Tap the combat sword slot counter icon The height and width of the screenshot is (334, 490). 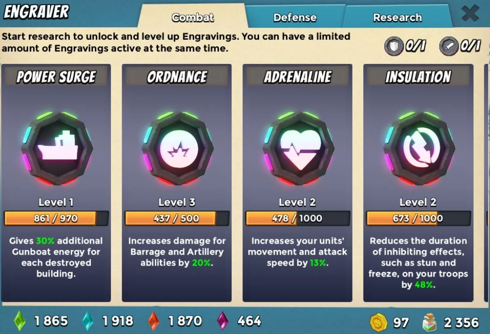point(448,47)
